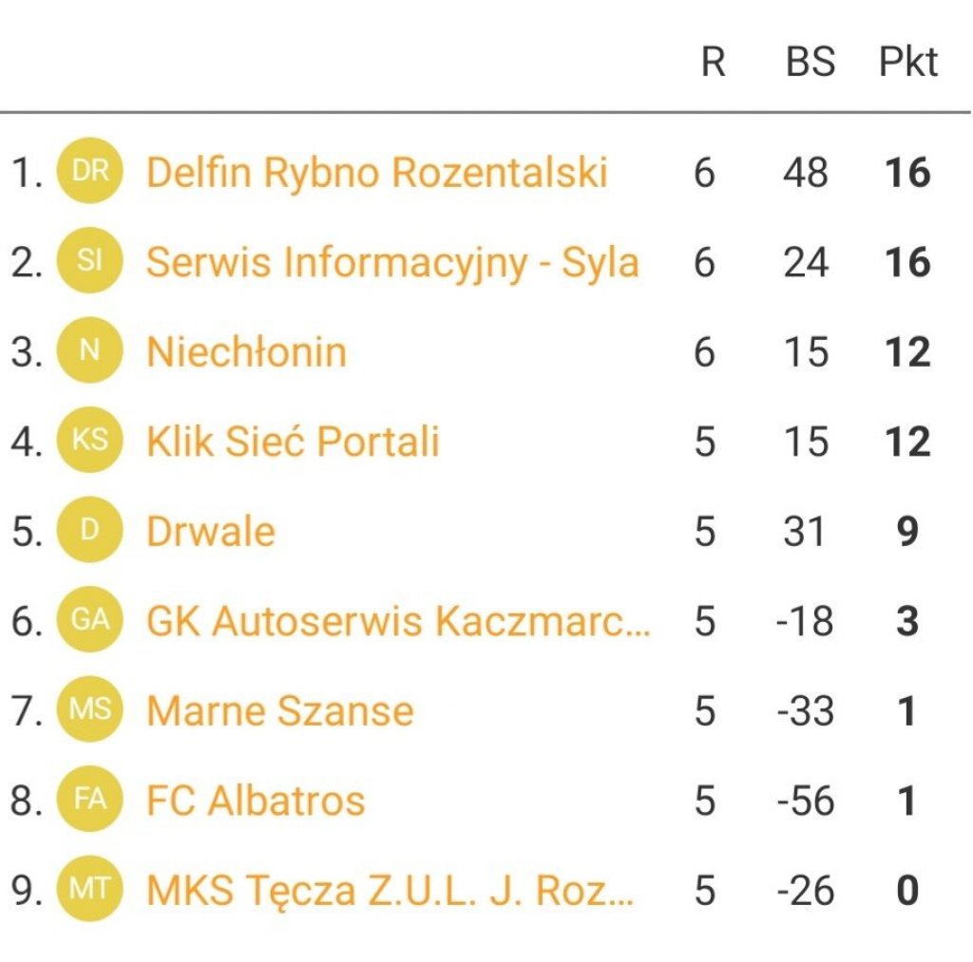Viewport: 973px width, 962px height.
Task: Go to the Drwale team page
Action: pos(210,531)
